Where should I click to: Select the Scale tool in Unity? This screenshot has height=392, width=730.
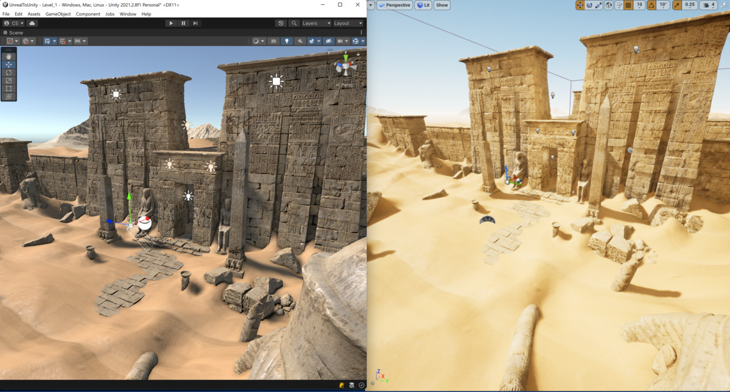coord(9,80)
